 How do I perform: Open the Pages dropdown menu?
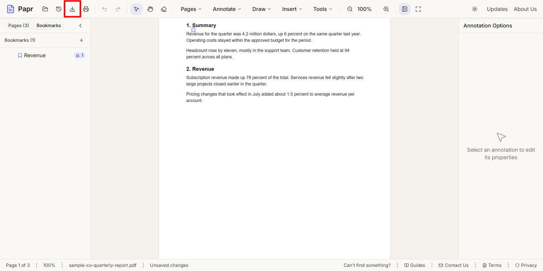pos(191,9)
